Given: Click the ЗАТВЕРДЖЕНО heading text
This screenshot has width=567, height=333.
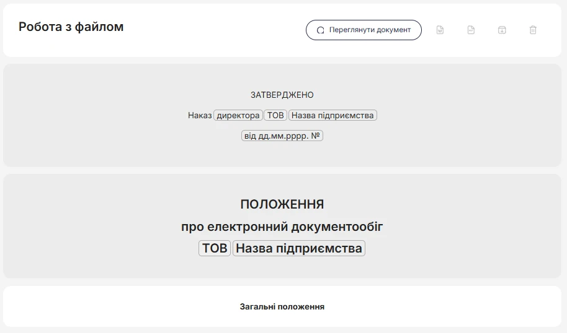Looking at the screenshot, I should click(x=282, y=95).
